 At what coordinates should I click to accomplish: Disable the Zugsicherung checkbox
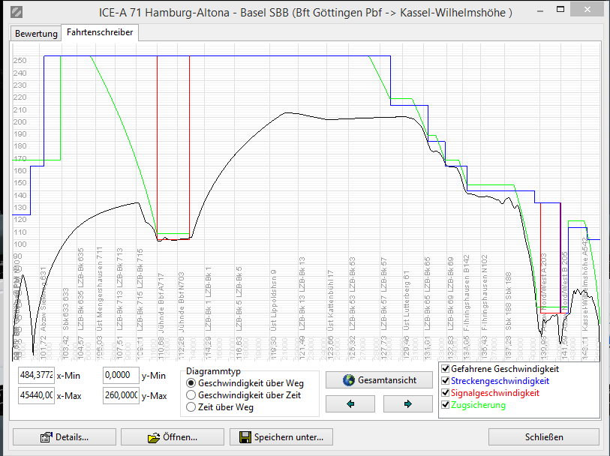pyautogui.click(x=446, y=405)
